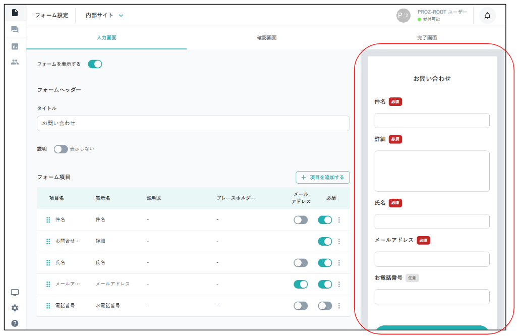Screen dimensions: 519x336
Task: Click the タイトル text input field
Action: click(193, 123)
